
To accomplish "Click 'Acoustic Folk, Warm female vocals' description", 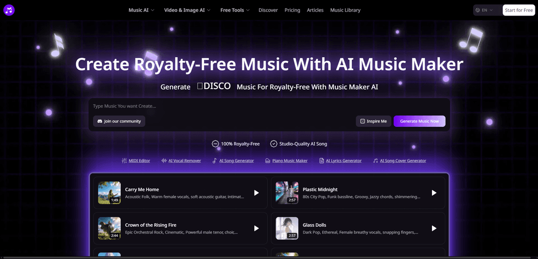I will (185, 197).
